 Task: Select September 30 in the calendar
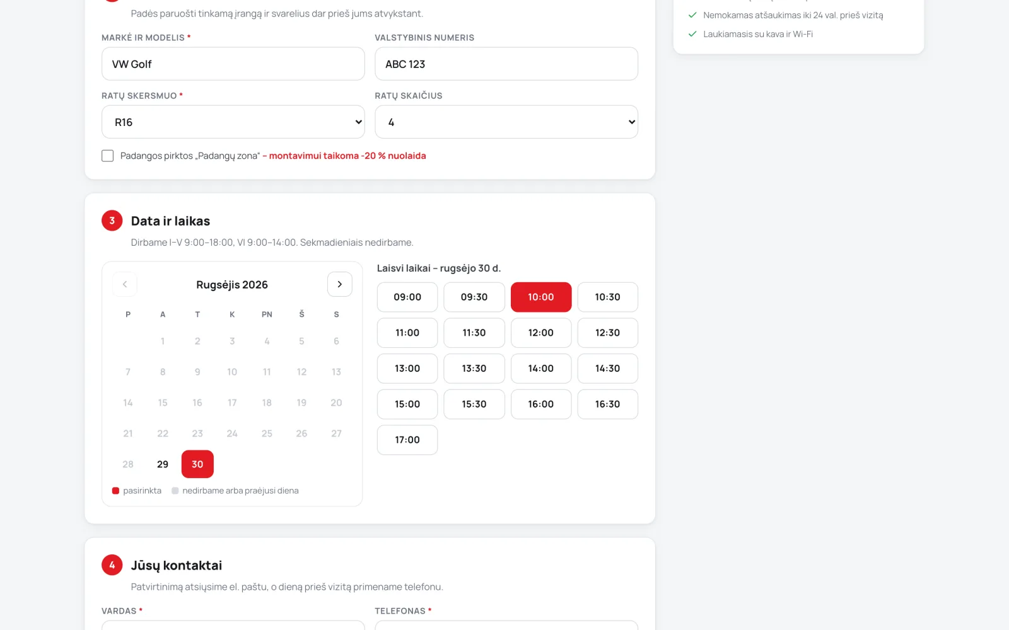coord(197,464)
